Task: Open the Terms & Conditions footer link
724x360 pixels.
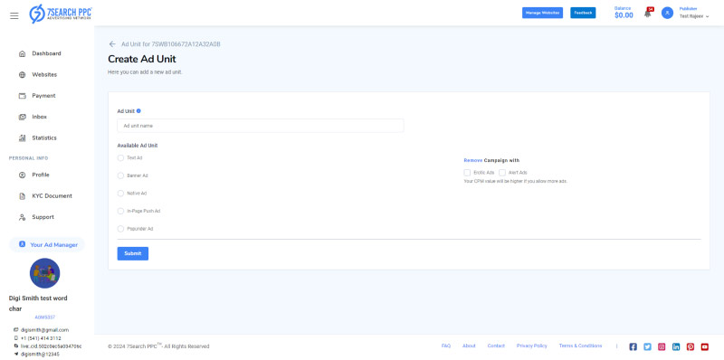Action: coord(580,346)
